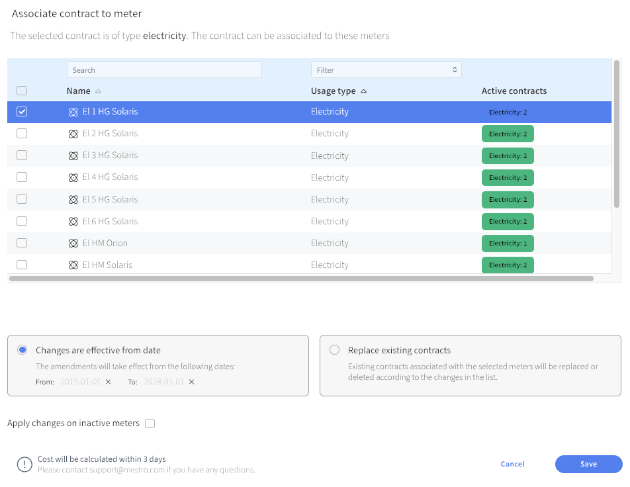This screenshot has height=487, width=630.
Task: Sort by Usage type using the arrow icon
Action: coord(363,91)
